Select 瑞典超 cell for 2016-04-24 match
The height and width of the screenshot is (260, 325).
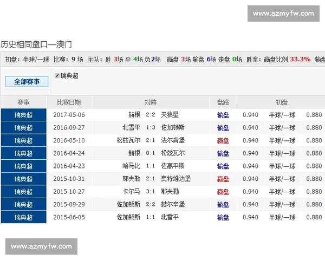click(x=24, y=153)
